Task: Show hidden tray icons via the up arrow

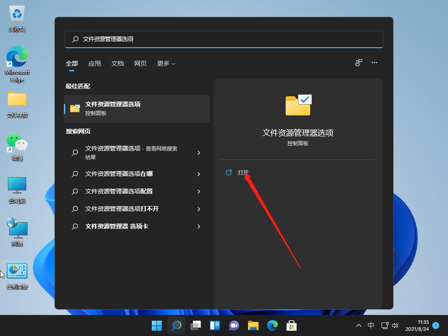Action: click(358, 325)
